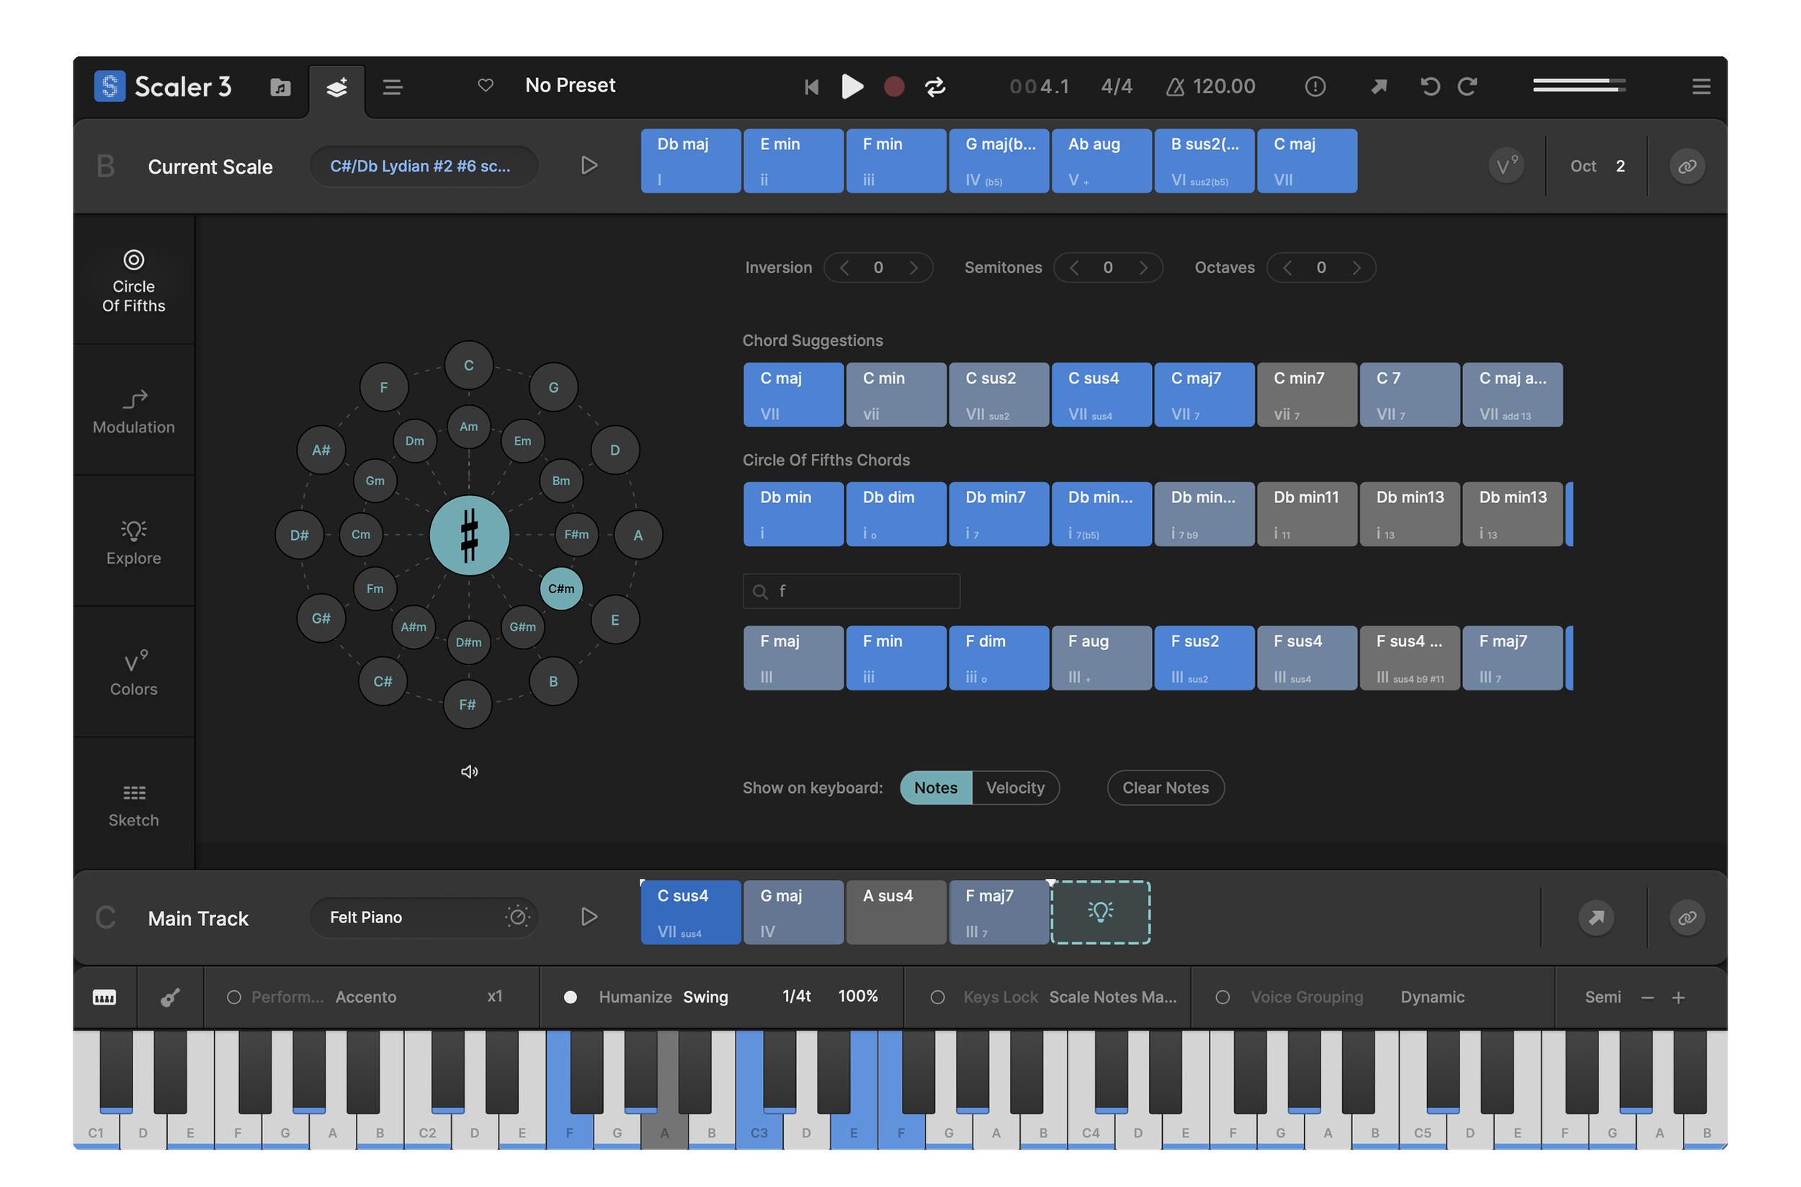Click the loop playback icon
The width and height of the screenshot is (1801, 1187).
coord(935,87)
